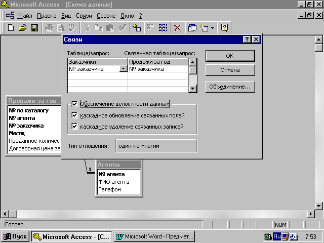Open the Окно menu
Image resolution: width=324 pixels, height=243 pixels.
coord(127,16)
